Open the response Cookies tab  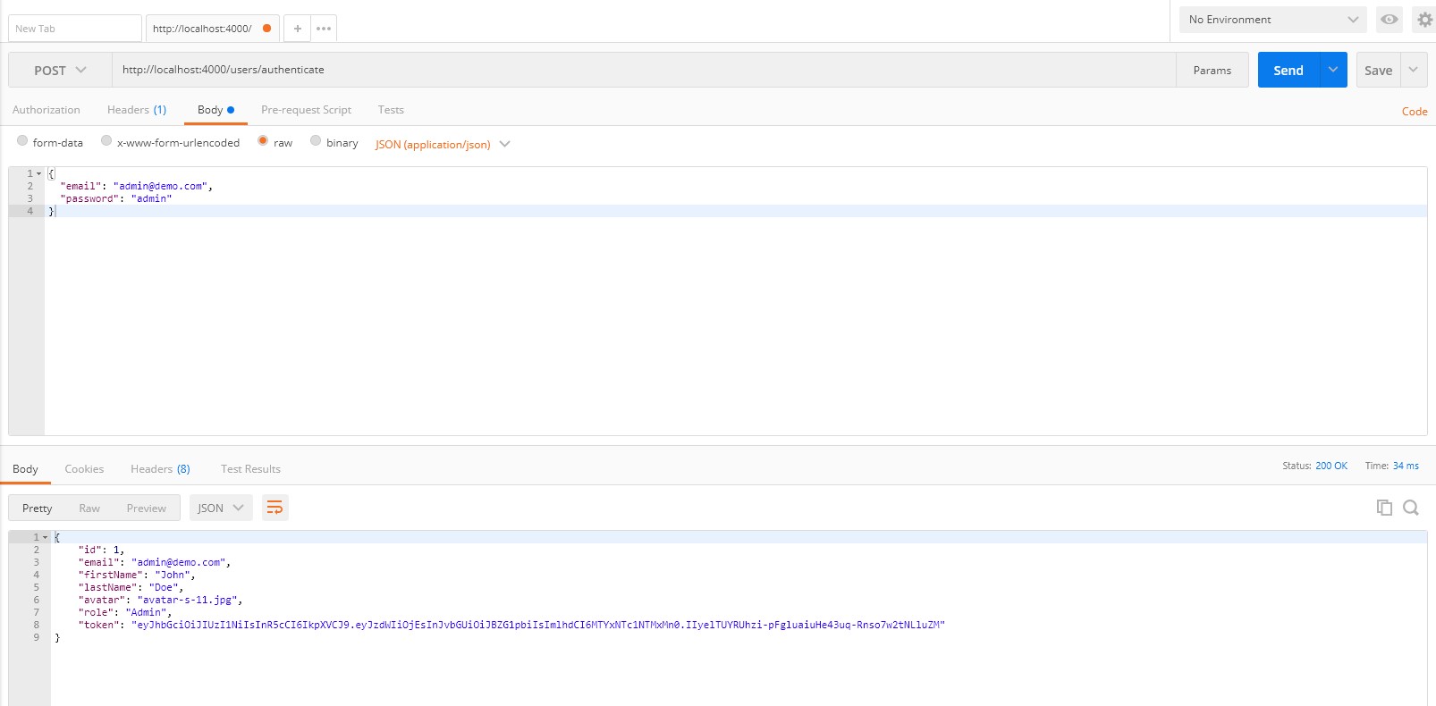click(84, 469)
